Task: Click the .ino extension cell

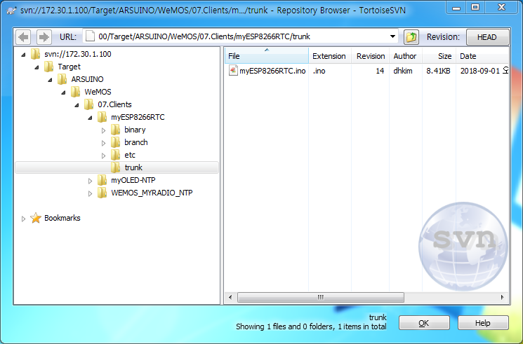Action: click(319, 71)
